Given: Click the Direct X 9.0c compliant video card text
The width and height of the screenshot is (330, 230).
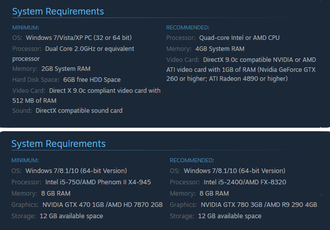Looking at the screenshot, I should tap(104, 90).
